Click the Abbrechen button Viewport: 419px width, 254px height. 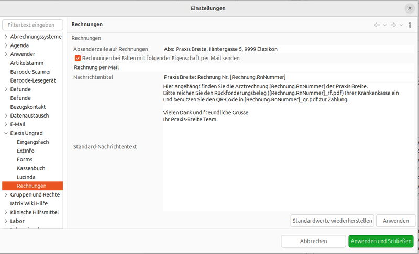(x=313, y=241)
